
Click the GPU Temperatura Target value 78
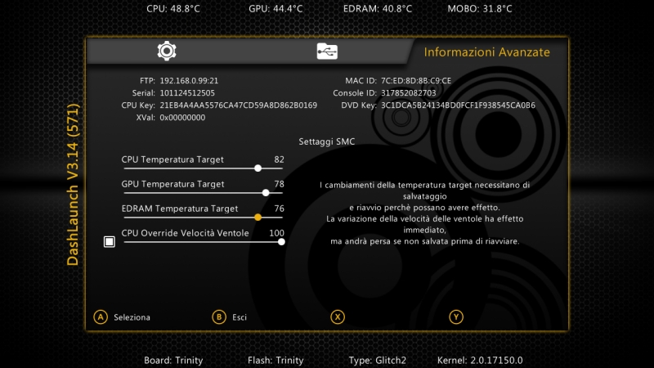[279, 184]
